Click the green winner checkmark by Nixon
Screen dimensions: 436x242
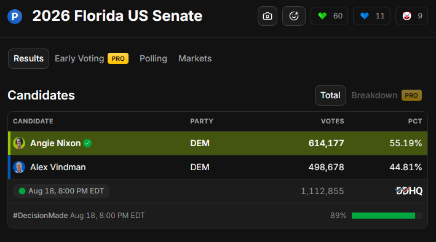[87, 143]
